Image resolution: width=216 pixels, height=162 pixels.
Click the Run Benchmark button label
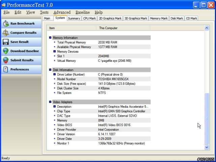coord(23,24)
